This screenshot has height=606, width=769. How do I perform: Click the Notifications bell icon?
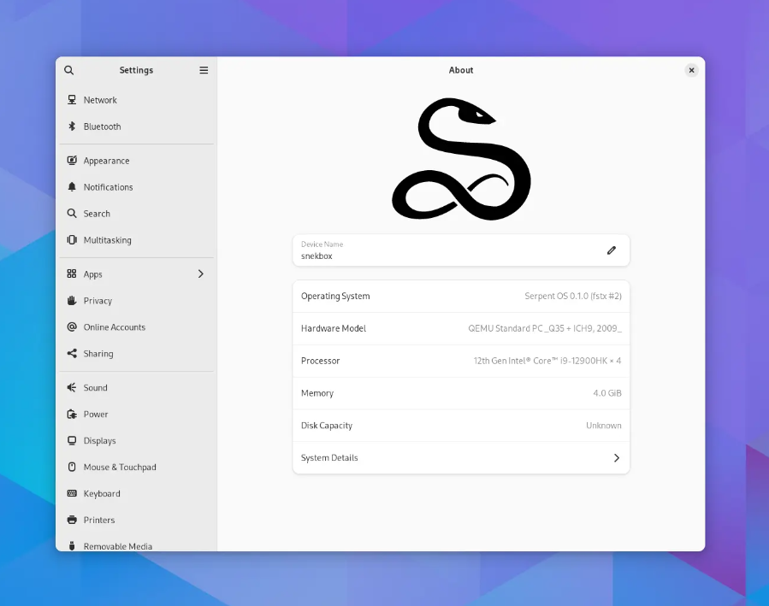72,187
